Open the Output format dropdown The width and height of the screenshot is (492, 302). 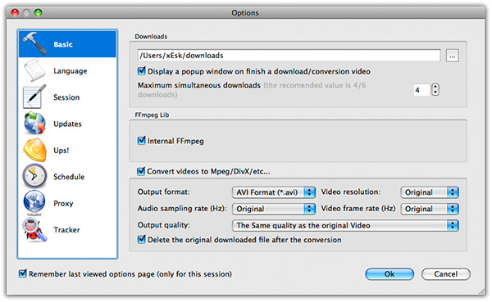click(274, 192)
